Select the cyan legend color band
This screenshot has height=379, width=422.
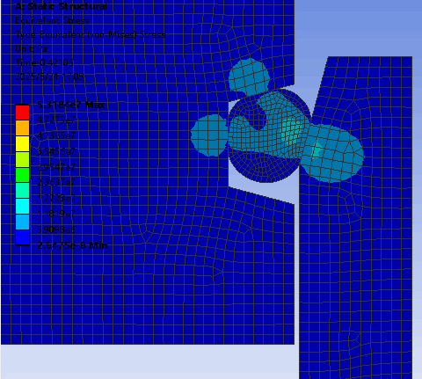22,207
